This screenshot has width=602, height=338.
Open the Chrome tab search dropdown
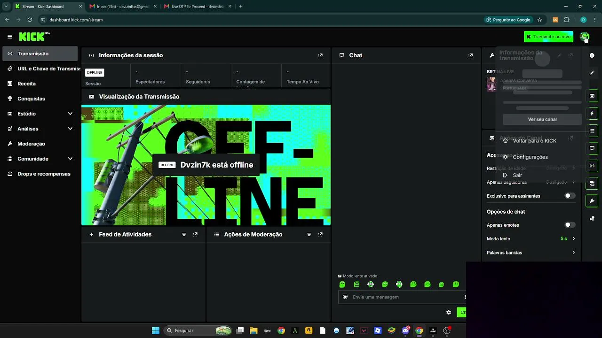[6, 6]
